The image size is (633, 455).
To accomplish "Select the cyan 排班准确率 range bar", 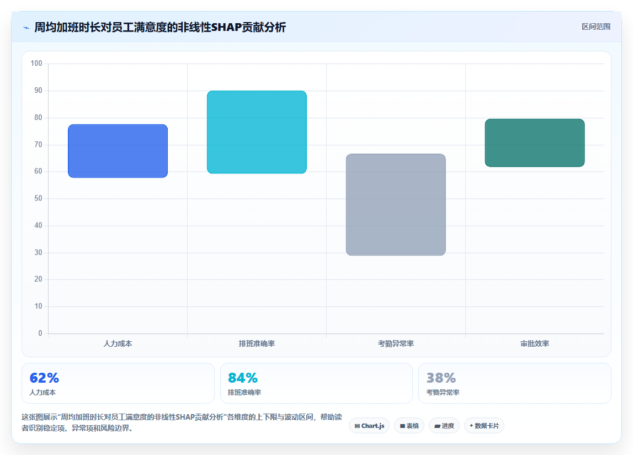I will [x=257, y=132].
